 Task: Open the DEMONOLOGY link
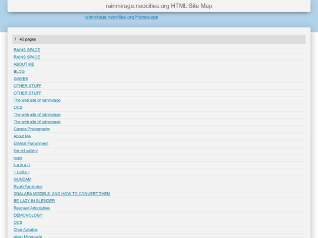(x=28, y=215)
